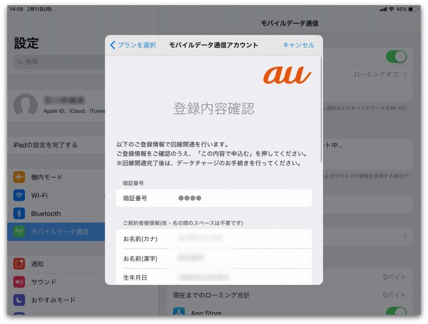Click the cellular signal bars icon
The width and height of the screenshot is (428, 324).
383,9
